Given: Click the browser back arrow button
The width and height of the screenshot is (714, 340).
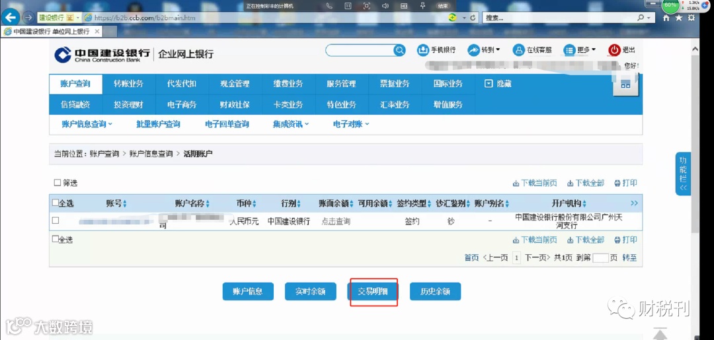Looking at the screenshot, I should pos(11,18).
